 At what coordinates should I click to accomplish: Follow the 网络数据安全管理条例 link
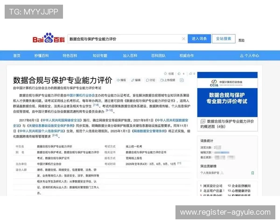[x=150, y=131]
